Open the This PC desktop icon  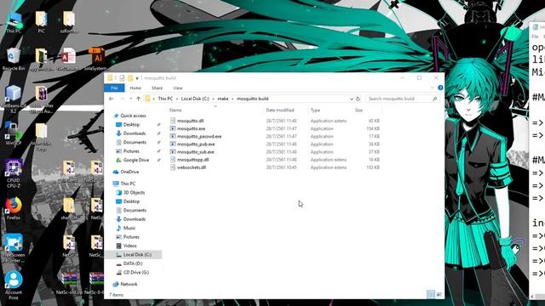(14, 22)
